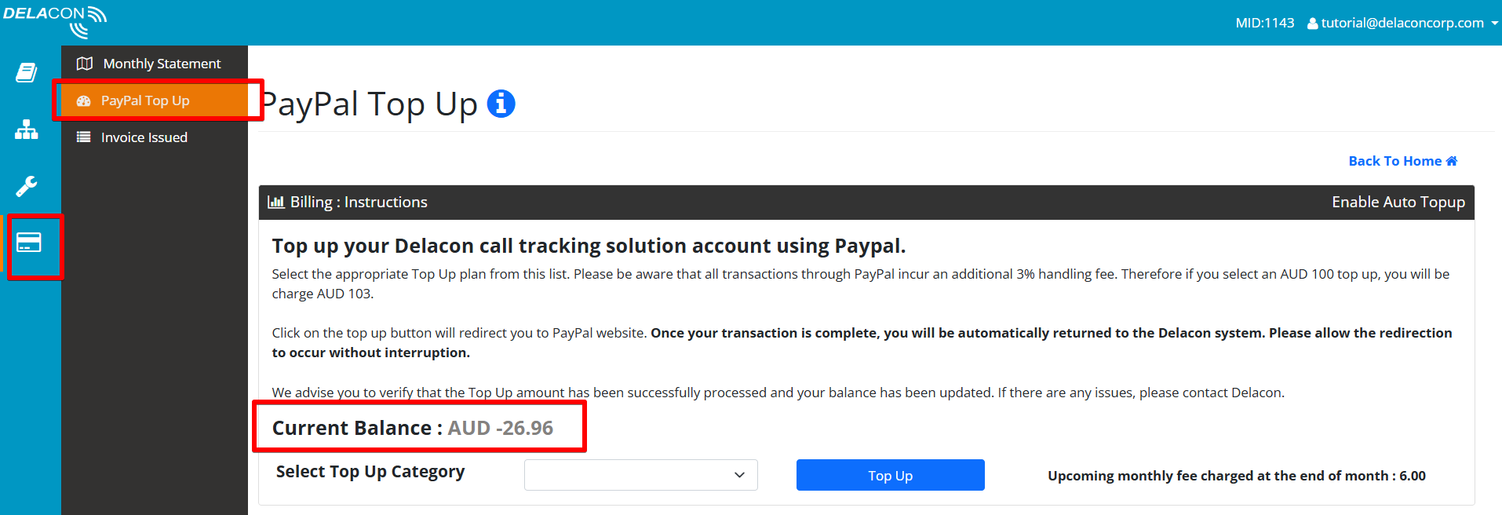Open the wrench settings icon in the sidebar
The width and height of the screenshot is (1502, 515).
27,186
